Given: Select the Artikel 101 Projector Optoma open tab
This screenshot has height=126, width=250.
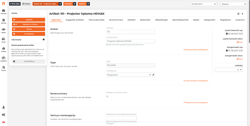Looking at the screenshot, I should (x=45, y=4).
